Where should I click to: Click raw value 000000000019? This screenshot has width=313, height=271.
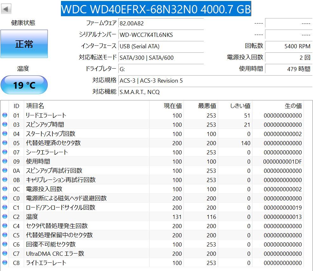click(283, 207)
